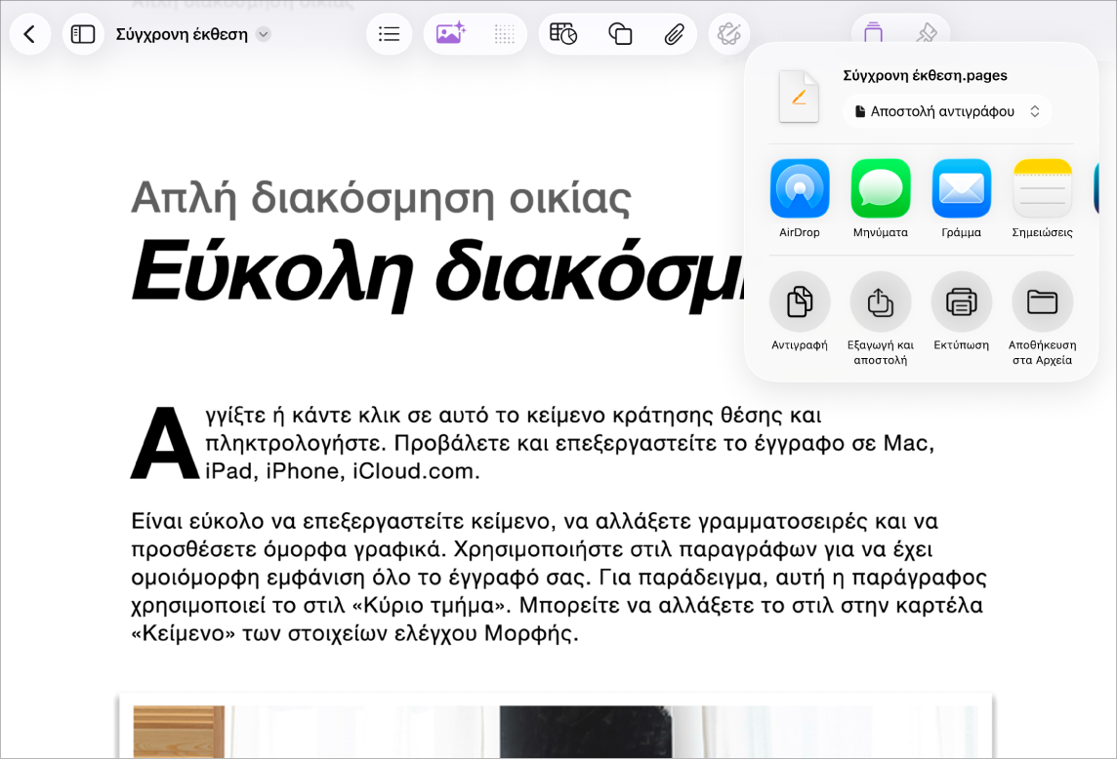
Task: Click the large drop cap letter A
Action: [165, 443]
